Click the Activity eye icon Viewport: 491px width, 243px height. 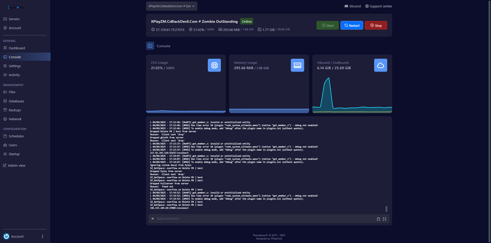tap(5, 75)
